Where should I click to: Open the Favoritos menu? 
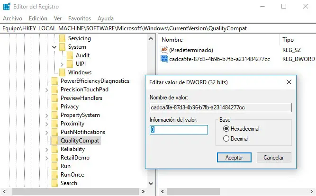pos(80,18)
